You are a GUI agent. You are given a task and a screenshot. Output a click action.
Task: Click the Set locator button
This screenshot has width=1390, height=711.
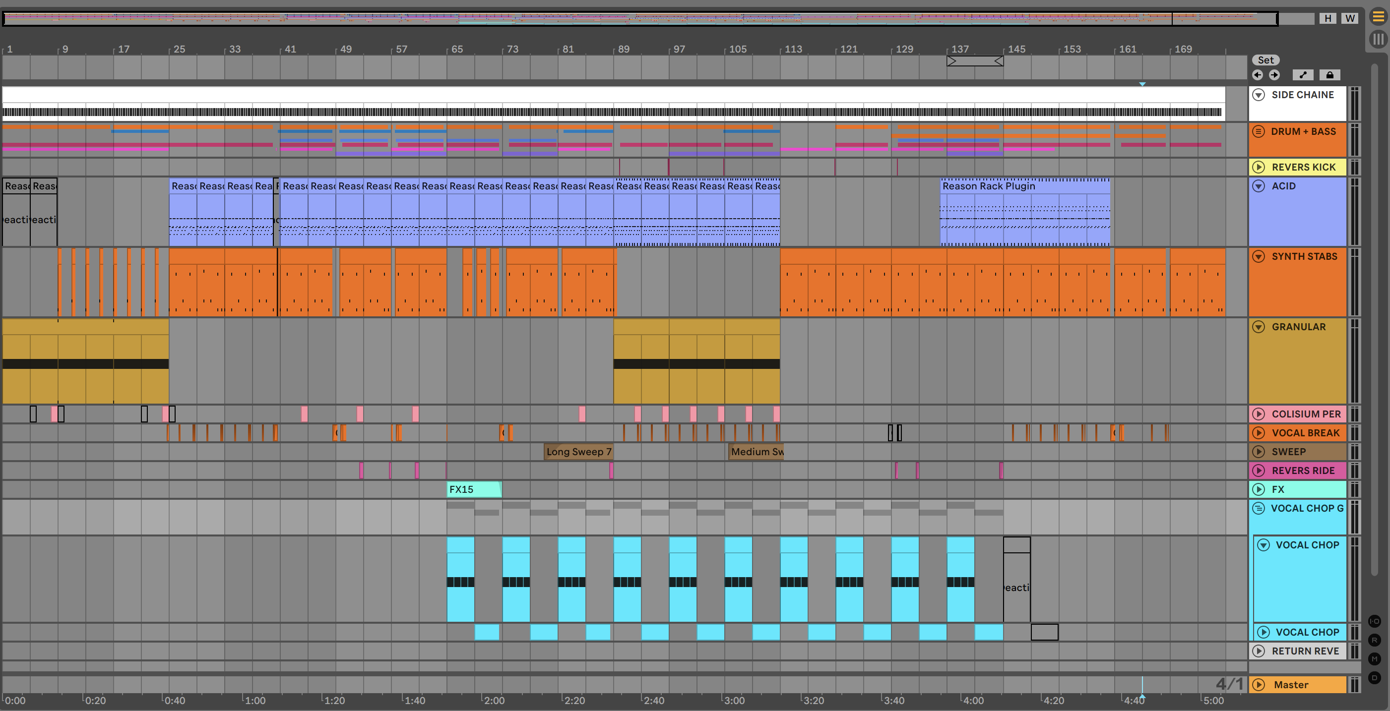[x=1265, y=60]
